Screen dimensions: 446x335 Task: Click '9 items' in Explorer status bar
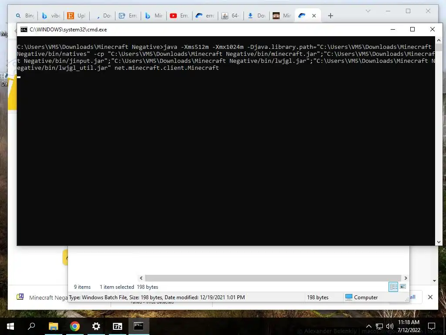(82, 287)
